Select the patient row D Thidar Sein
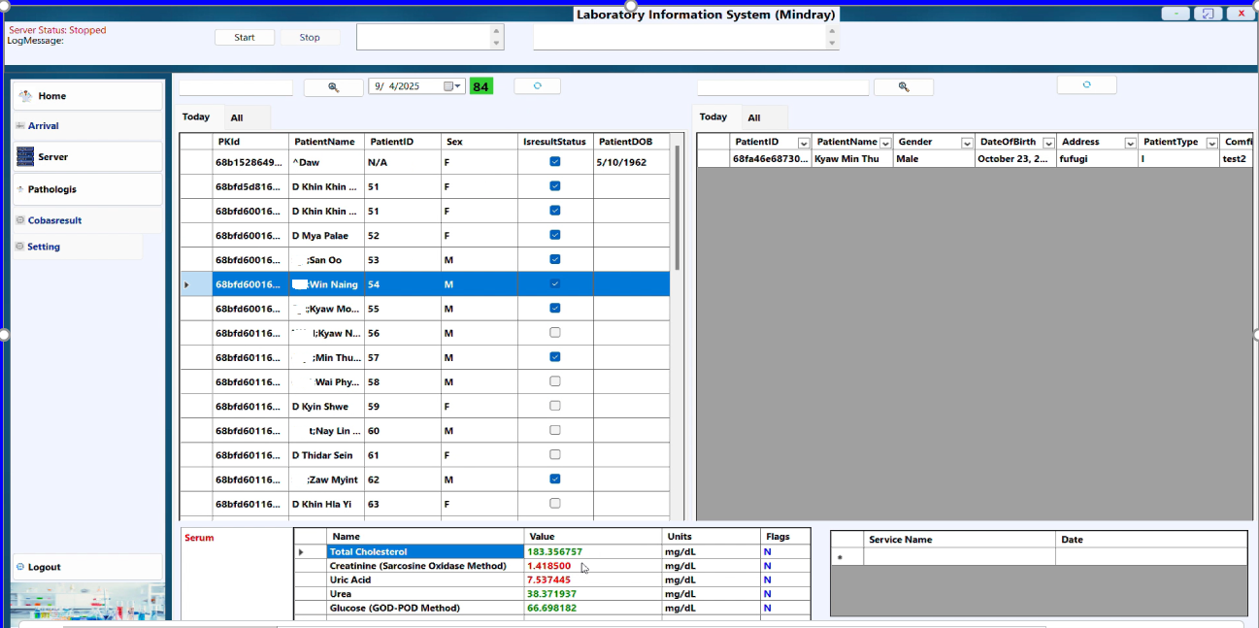The height and width of the screenshot is (628, 1259). click(424, 454)
